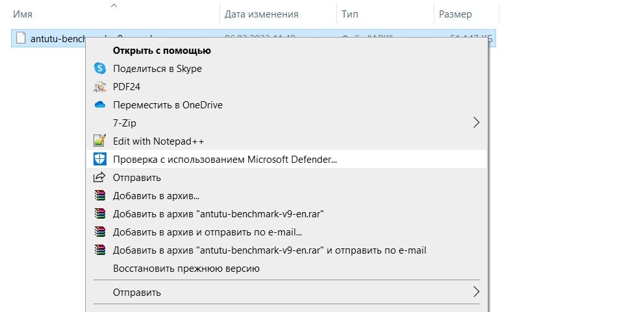Choose Открыть с помощью
The width and height of the screenshot is (624, 312).
162,50
